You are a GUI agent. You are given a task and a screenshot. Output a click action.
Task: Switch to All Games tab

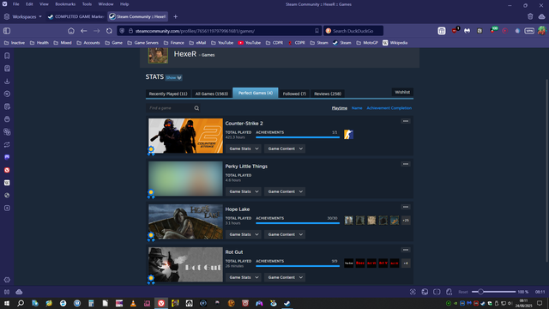[x=212, y=94]
